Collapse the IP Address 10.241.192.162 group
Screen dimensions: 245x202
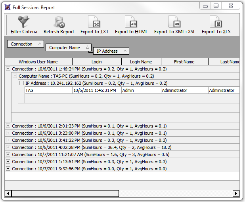(22, 83)
